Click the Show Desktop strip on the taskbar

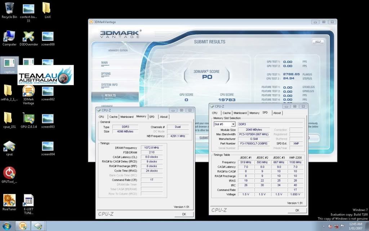[367, 226]
